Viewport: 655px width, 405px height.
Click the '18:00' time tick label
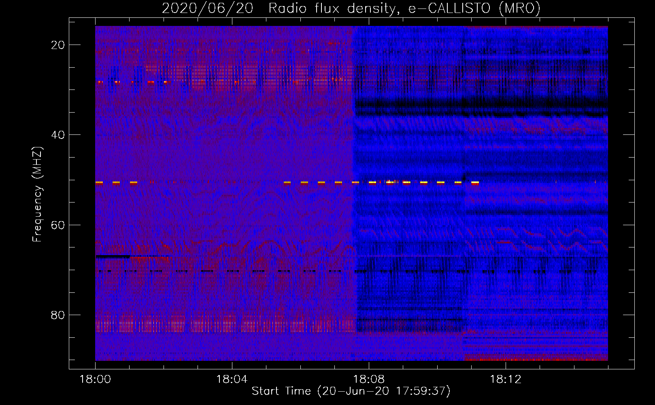pyautogui.click(x=95, y=379)
